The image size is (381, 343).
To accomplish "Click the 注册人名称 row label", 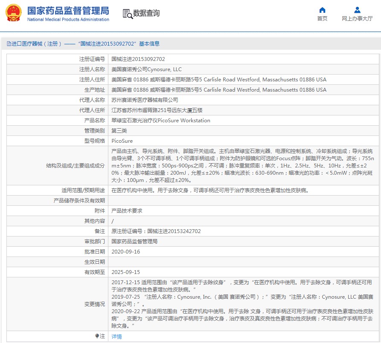I will pyautogui.click(x=92, y=69).
